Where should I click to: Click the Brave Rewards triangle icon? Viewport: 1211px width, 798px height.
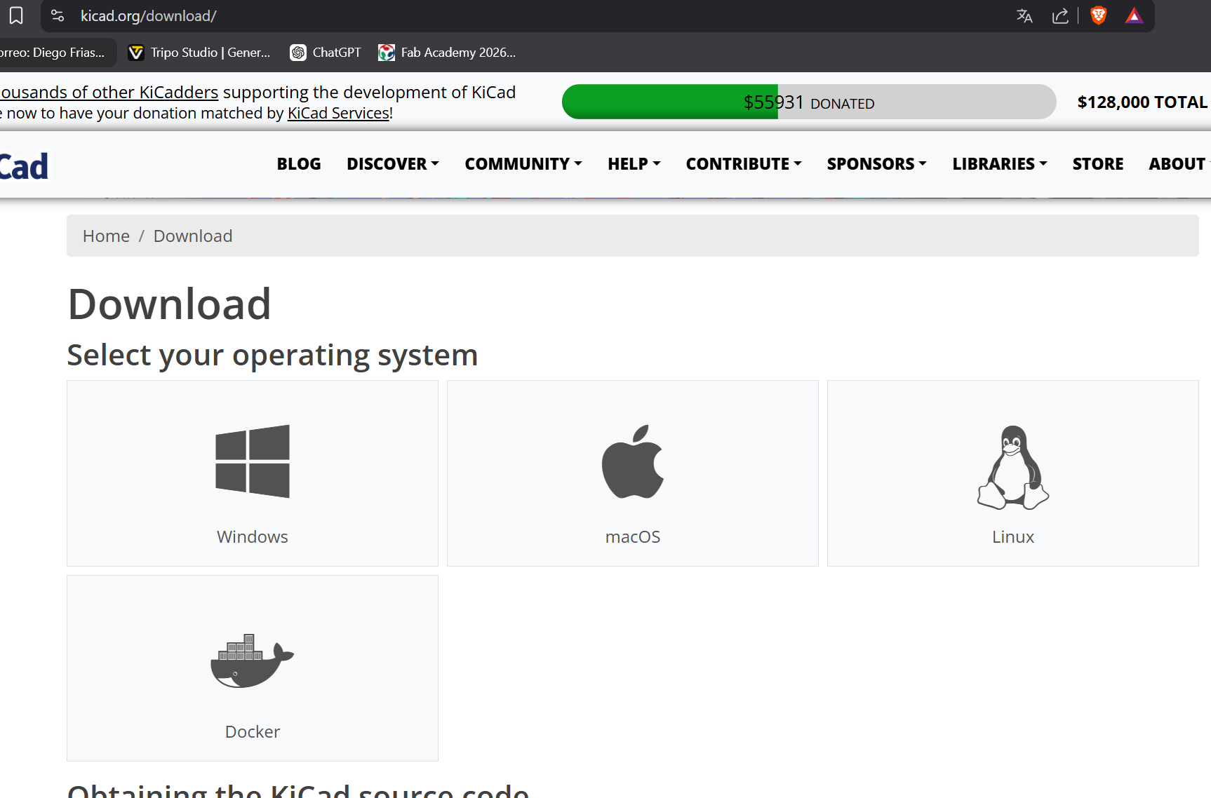pos(1134,15)
